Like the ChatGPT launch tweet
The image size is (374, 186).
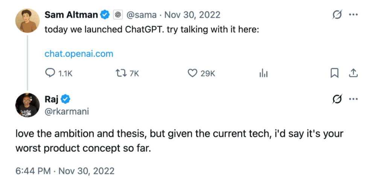coord(192,73)
